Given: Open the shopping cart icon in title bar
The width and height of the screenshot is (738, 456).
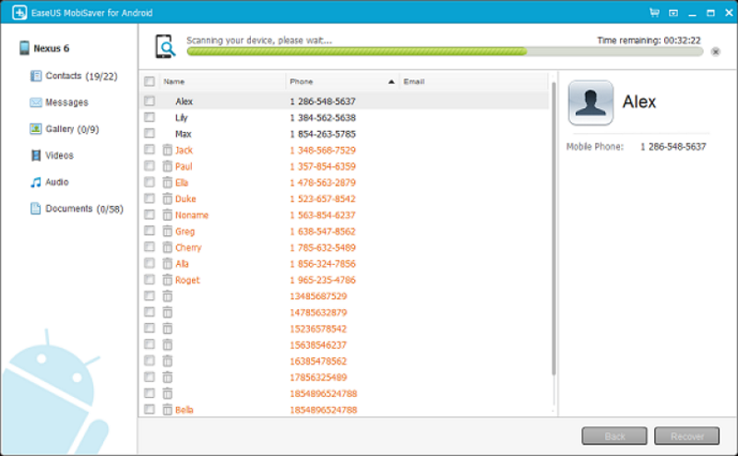Looking at the screenshot, I should [654, 13].
